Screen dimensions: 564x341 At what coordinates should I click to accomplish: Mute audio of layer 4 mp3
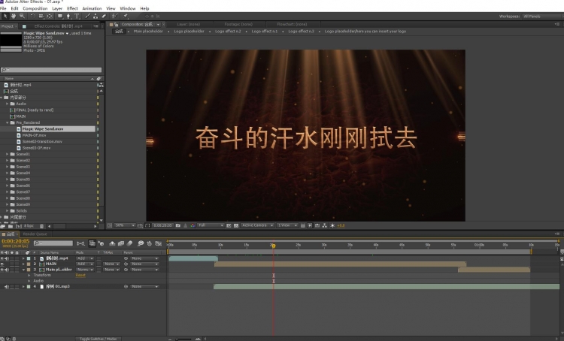(x=7, y=287)
